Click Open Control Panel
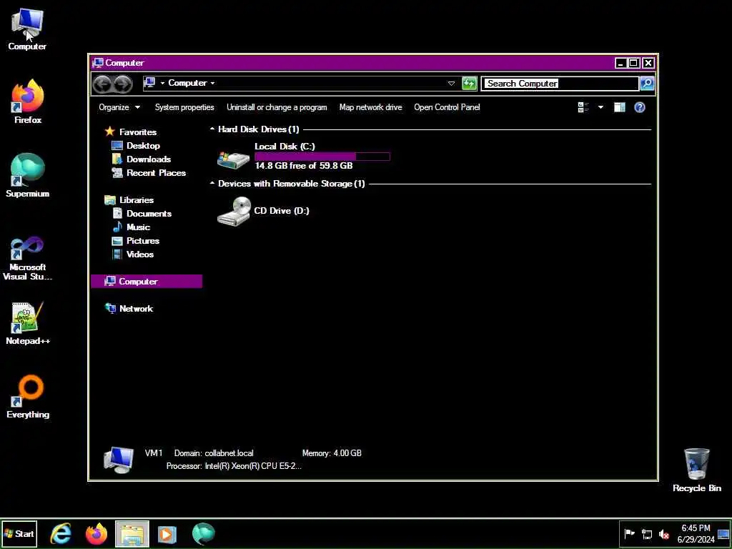The width and height of the screenshot is (732, 549). [447, 107]
